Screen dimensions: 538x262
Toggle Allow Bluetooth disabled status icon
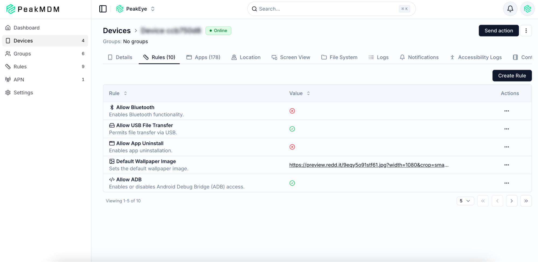tap(292, 111)
